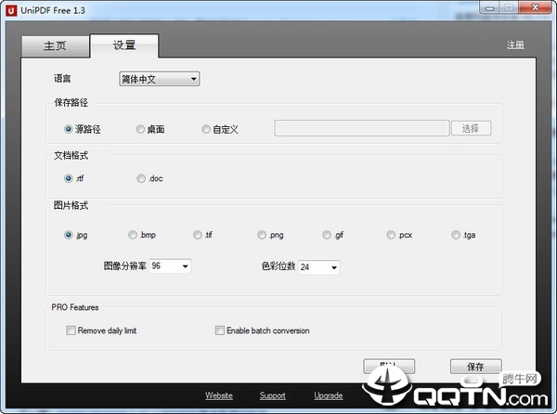Open the Website link at bottom
Viewport: 557px width, 414px height.
click(x=219, y=396)
